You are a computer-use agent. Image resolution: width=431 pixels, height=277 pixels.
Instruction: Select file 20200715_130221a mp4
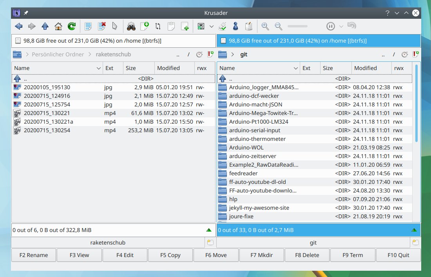click(113, 122)
